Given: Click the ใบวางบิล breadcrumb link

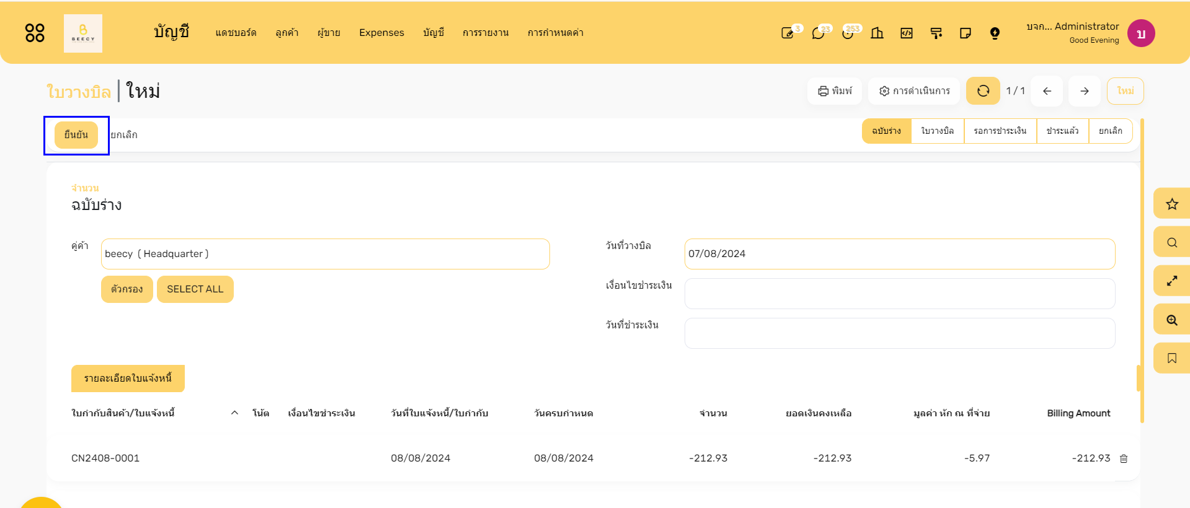Looking at the screenshot, I should point(79,92).
